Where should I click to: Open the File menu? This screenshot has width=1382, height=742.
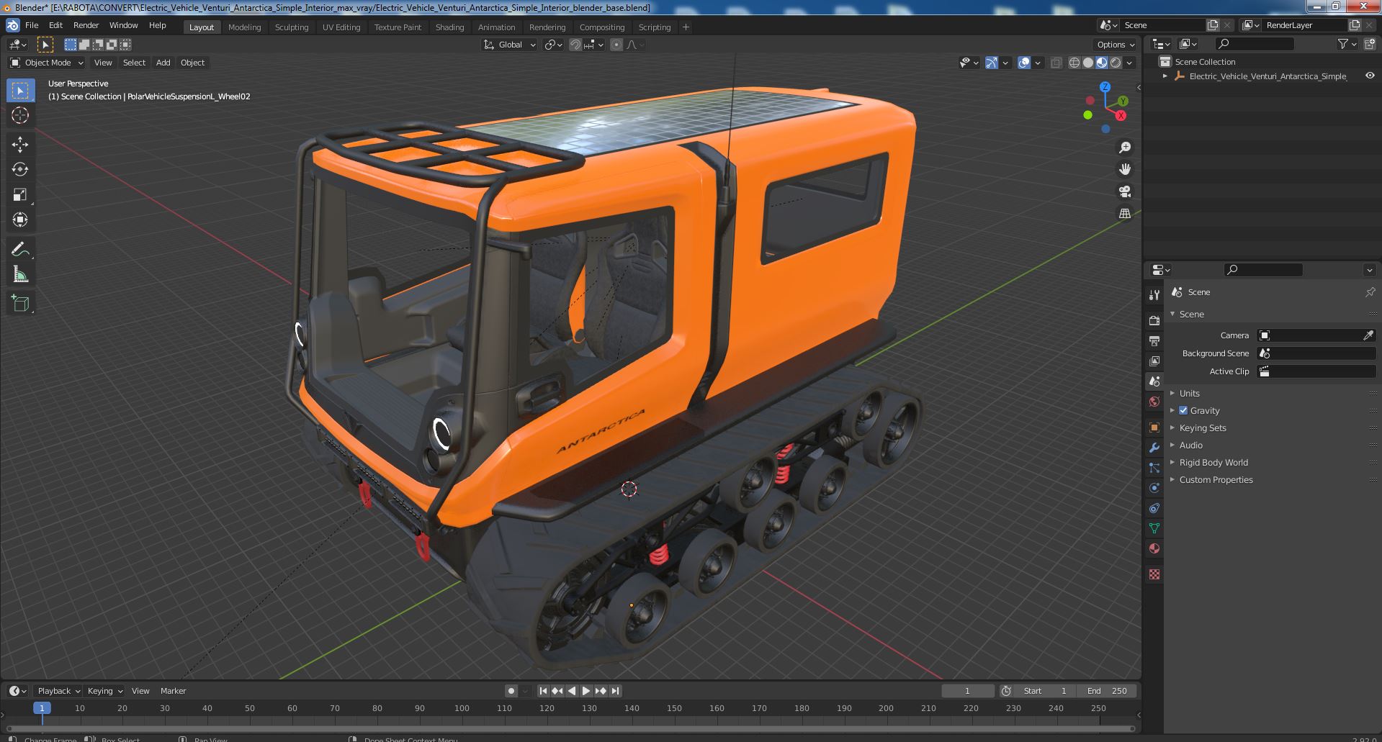click(32, 25)
